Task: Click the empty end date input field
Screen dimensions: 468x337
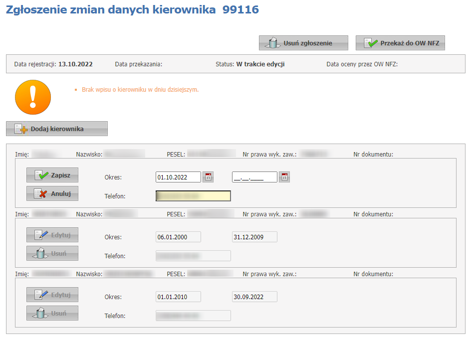Action: tap(254, 177)
